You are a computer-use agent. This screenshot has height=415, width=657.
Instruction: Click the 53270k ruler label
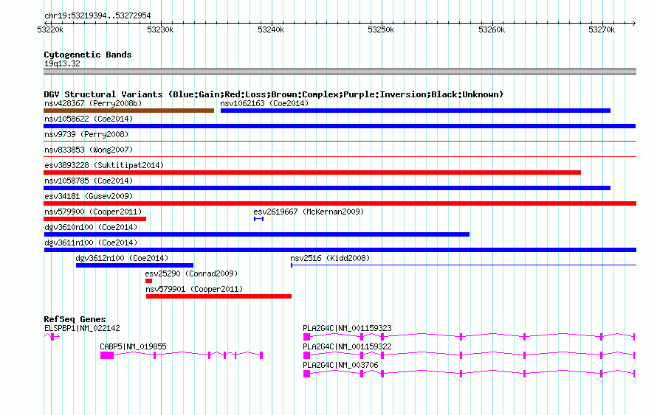tap(602, 29)
